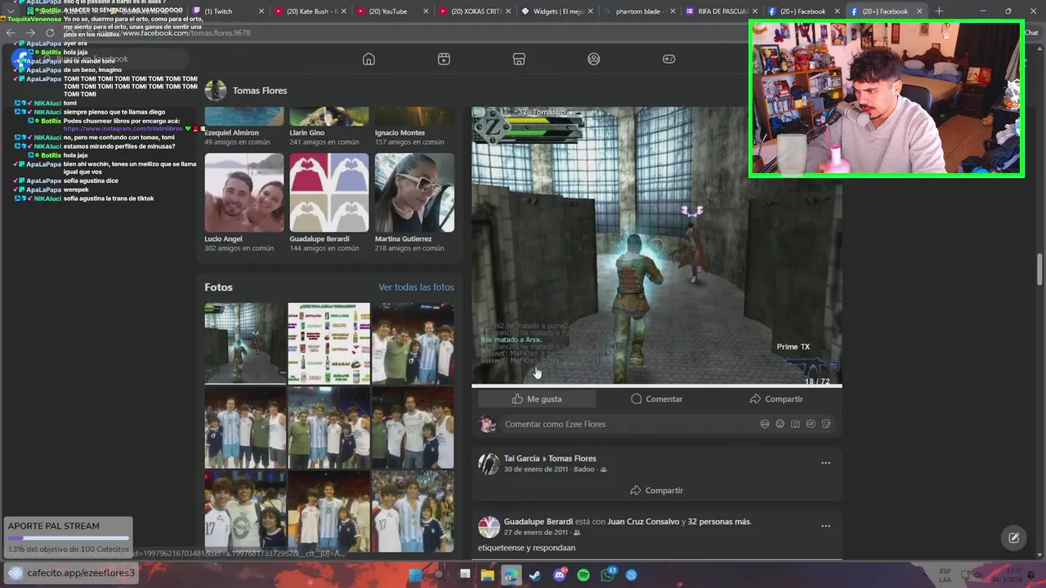
Task: Click Compartir on Tai Garcia's post
Action: 656,490
